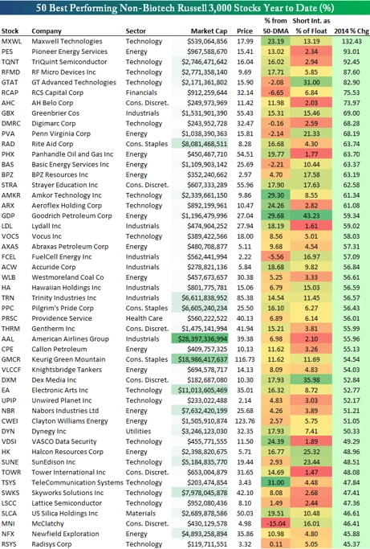Select the Keurig Green Mountain company name
Screen dimensions: 370x549
(68, 359)
